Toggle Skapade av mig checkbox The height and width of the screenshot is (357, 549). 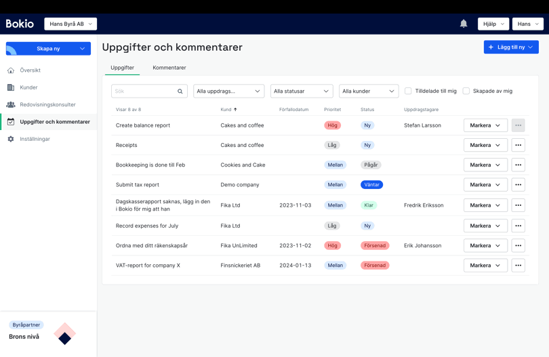coord(466,91)
